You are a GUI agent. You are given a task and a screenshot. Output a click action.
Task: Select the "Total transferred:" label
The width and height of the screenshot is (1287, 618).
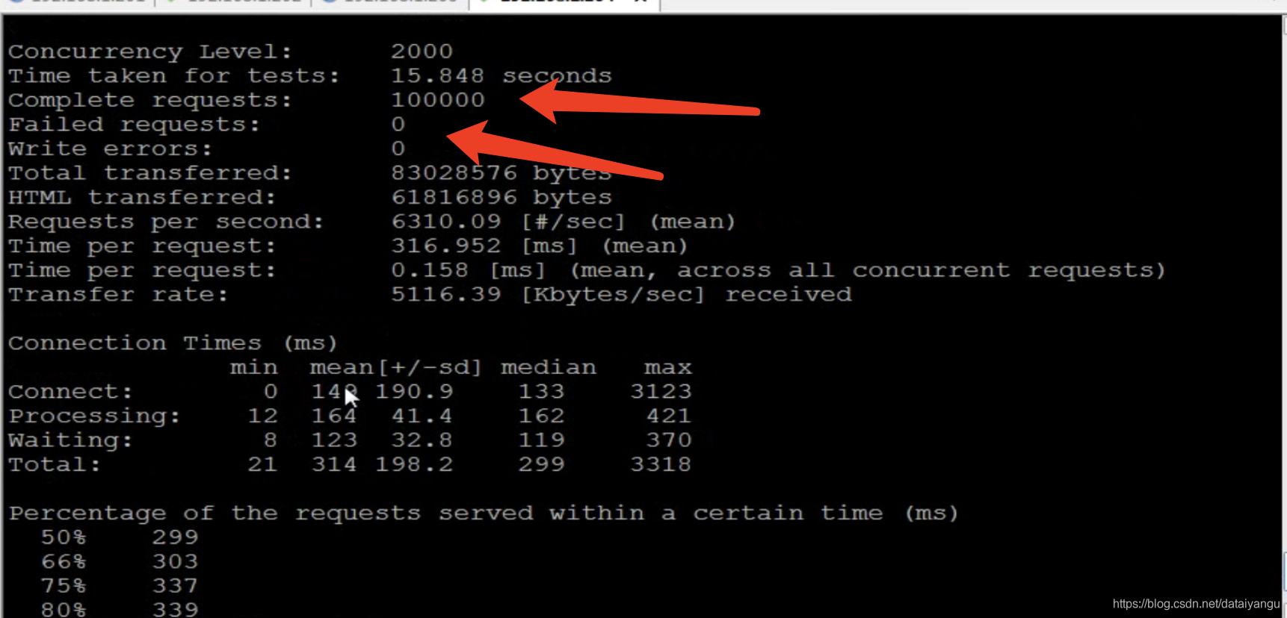tap(149, 173)
